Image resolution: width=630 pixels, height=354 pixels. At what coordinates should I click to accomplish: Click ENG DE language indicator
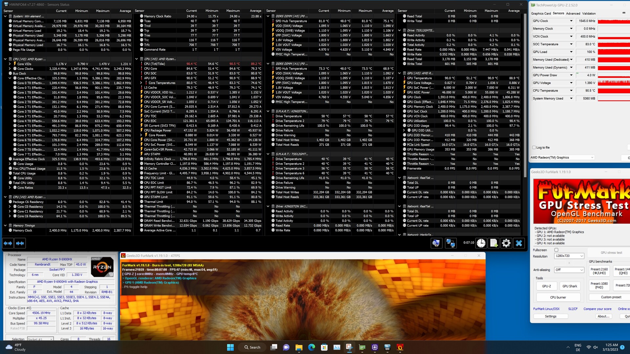coord(578,347)
